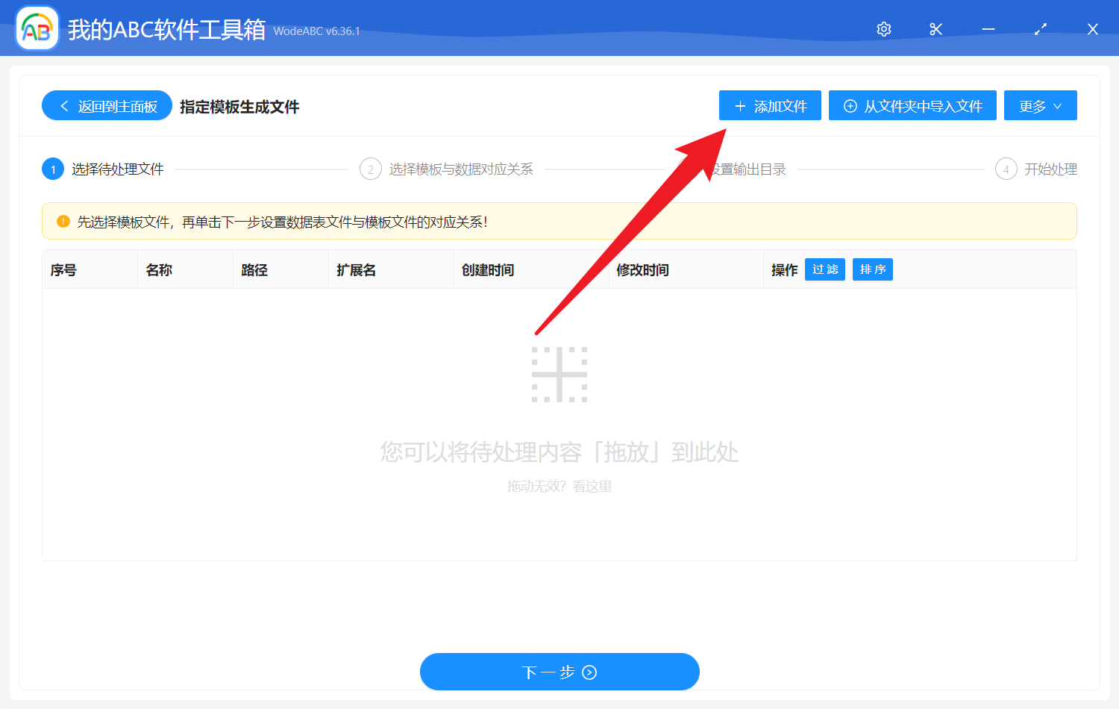The width and height of the screenshot is (1119, 709).
Task: Return to main panel via 返回到主面板
Action: [107, 105]
